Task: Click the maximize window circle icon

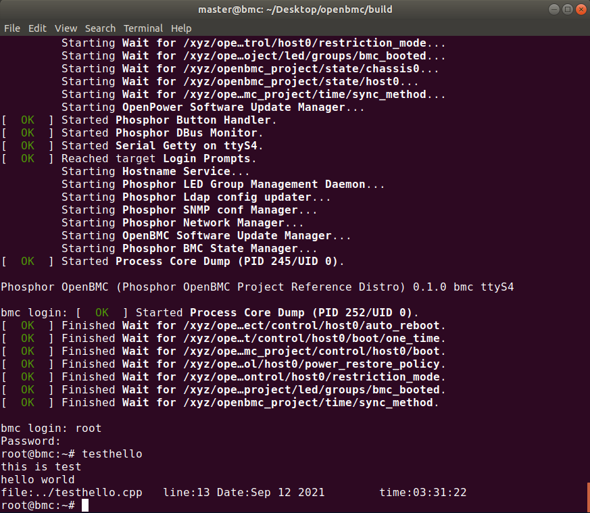Action: 567,9
